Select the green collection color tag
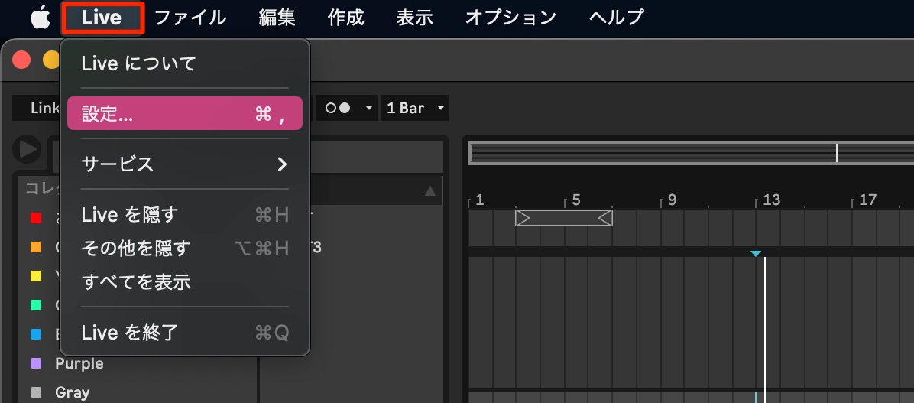This screenshot has height=403, width=914. (36, 305)
